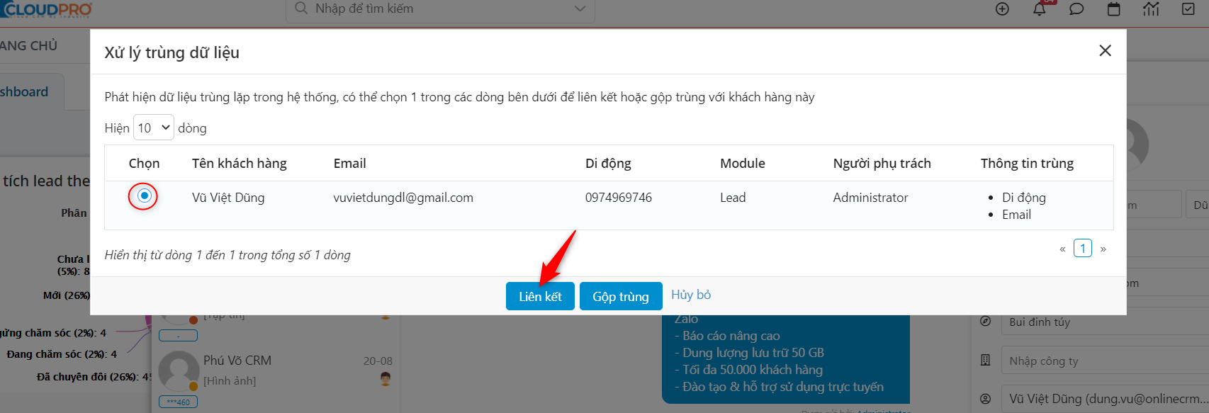
Task: Sort by Tên khách hàng column header
Action: pyautogui.click(x=239, y=163)
